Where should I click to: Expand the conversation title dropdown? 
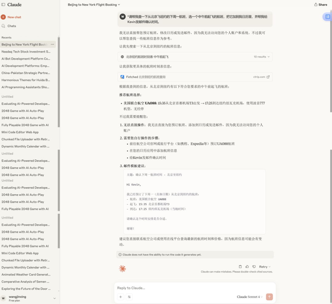[119, 5]
